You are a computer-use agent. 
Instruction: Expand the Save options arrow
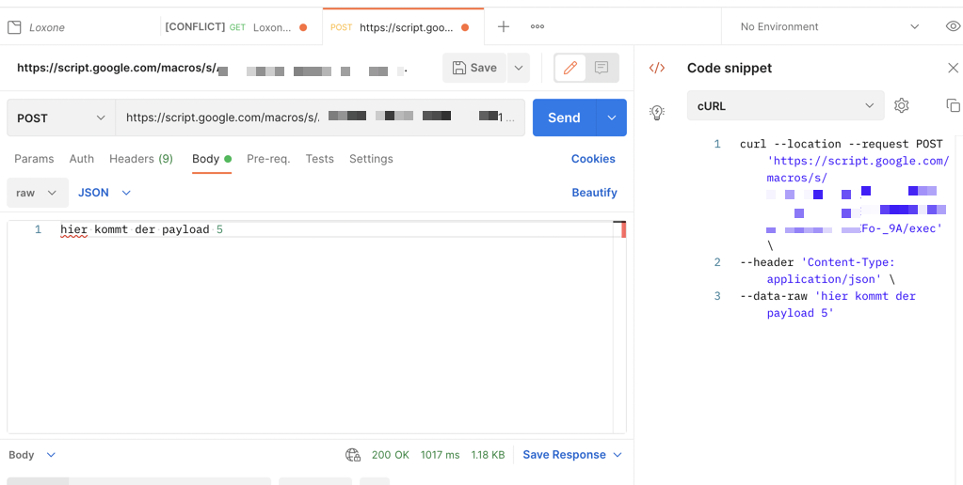[519, 68]
